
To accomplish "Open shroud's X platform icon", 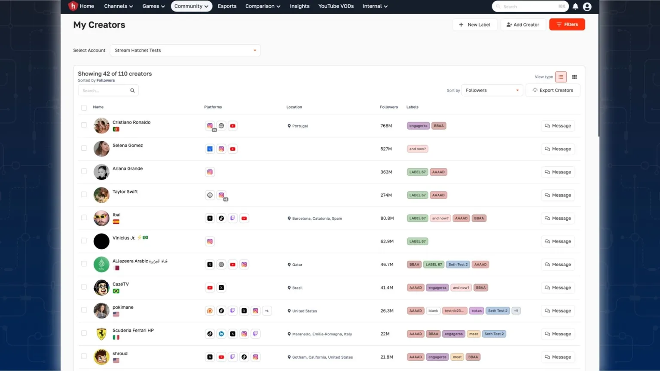I will click(210, 357).
